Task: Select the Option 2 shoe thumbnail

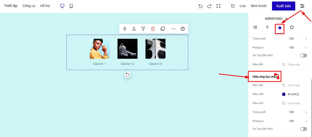Action: [127, 49]
